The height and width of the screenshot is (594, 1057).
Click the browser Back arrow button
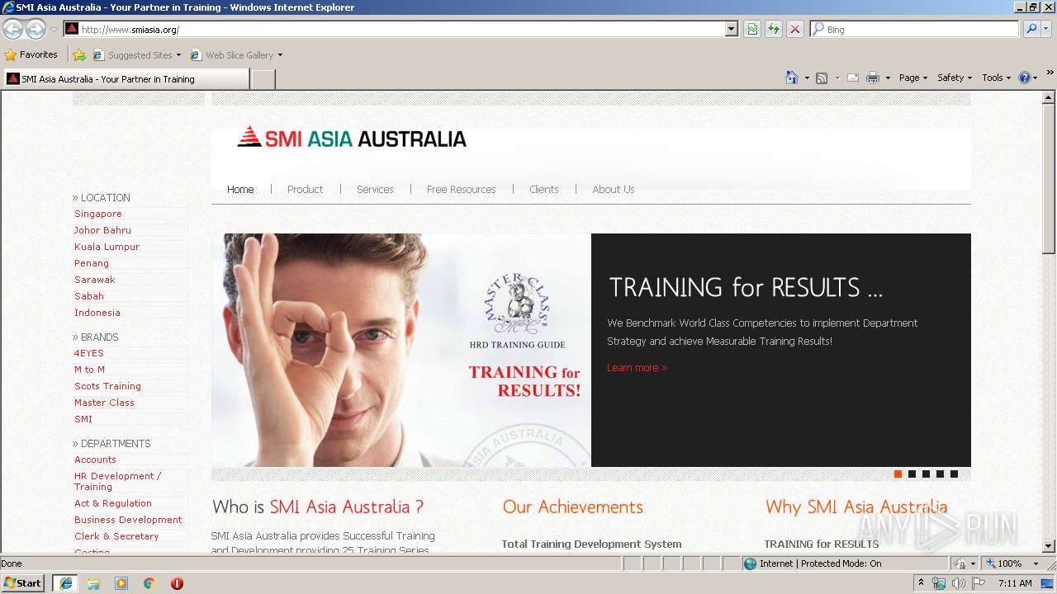click(x=12, y=29)
